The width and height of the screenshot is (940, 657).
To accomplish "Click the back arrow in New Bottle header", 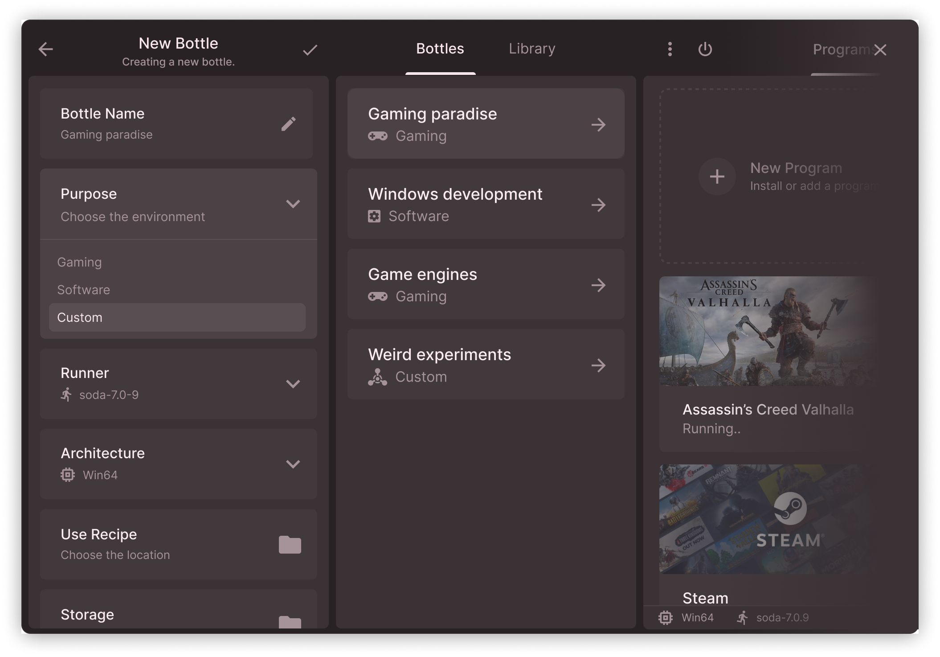I will (x=46, y=49).
